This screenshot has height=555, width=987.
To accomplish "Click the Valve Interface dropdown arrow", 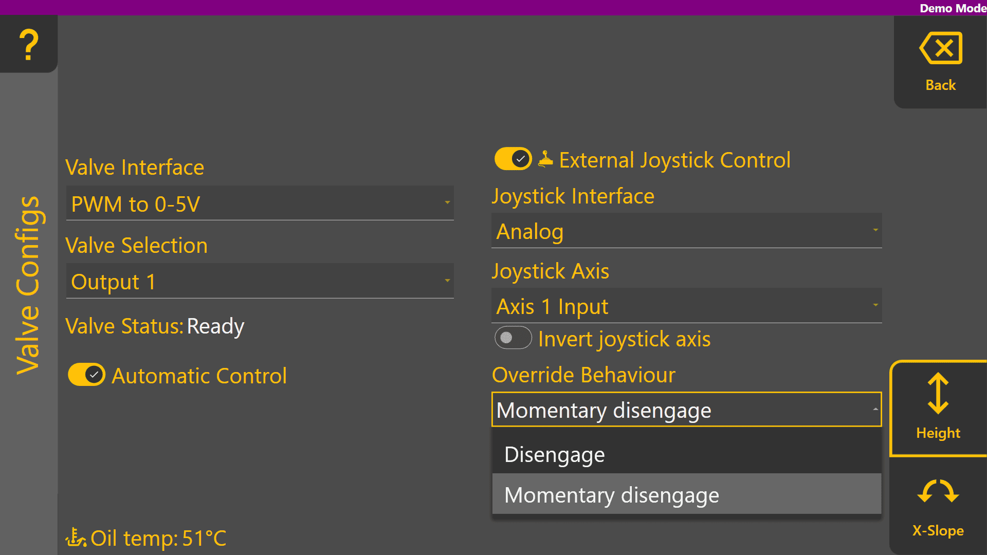I will (x=447, y=203).
